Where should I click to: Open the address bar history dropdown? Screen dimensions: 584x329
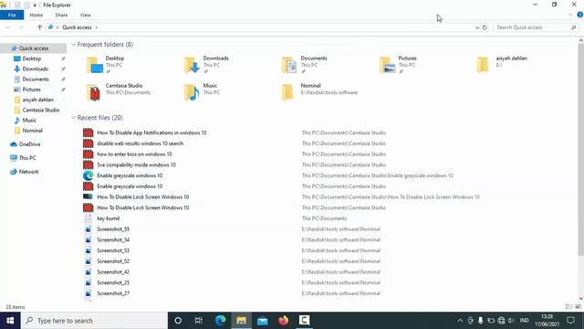476,27
